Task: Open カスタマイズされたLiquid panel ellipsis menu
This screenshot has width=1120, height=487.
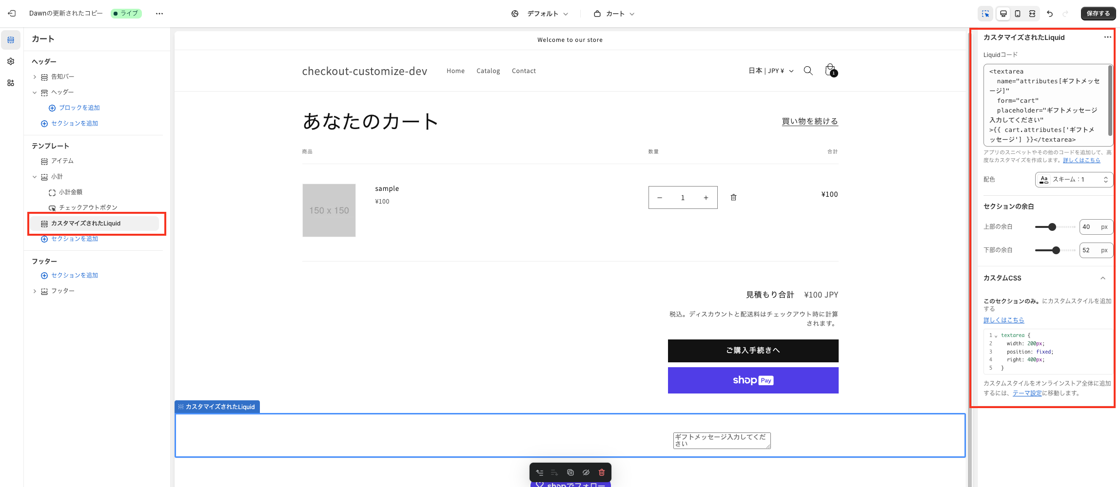Action: tap(1107, 37)
